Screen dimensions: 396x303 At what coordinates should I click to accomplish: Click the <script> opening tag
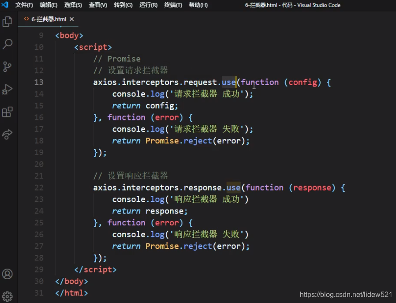click(x=93, y=47)
